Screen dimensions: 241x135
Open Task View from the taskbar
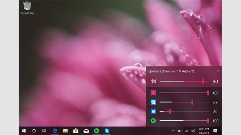pos(44,131)
